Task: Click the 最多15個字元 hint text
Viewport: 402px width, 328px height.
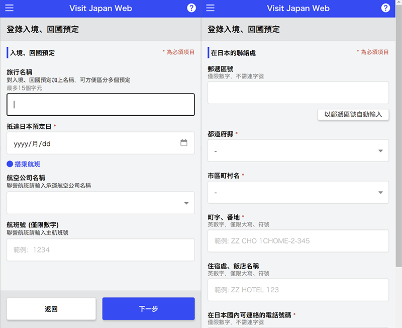Action: pyautogui.click(x=24, y=88)
